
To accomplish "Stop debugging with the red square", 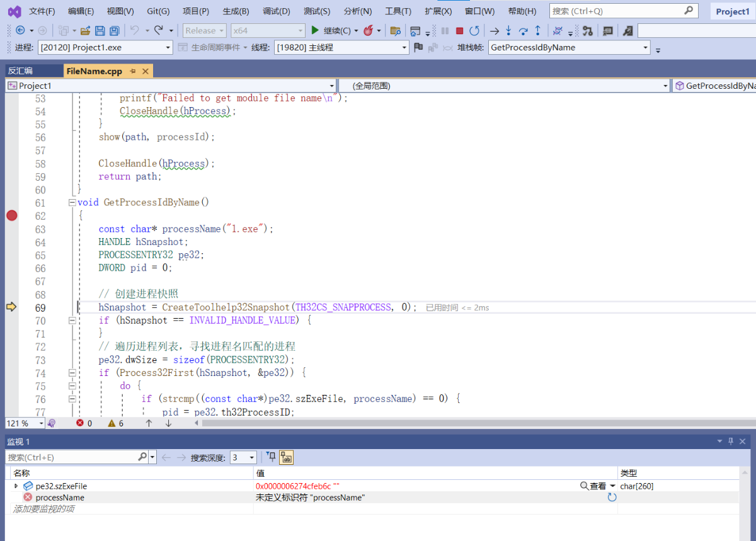I will coord(460,30).
